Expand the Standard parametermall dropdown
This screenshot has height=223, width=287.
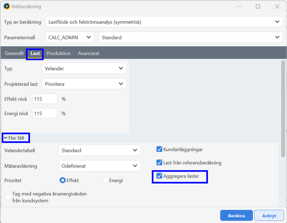click(x=191, y=37)
